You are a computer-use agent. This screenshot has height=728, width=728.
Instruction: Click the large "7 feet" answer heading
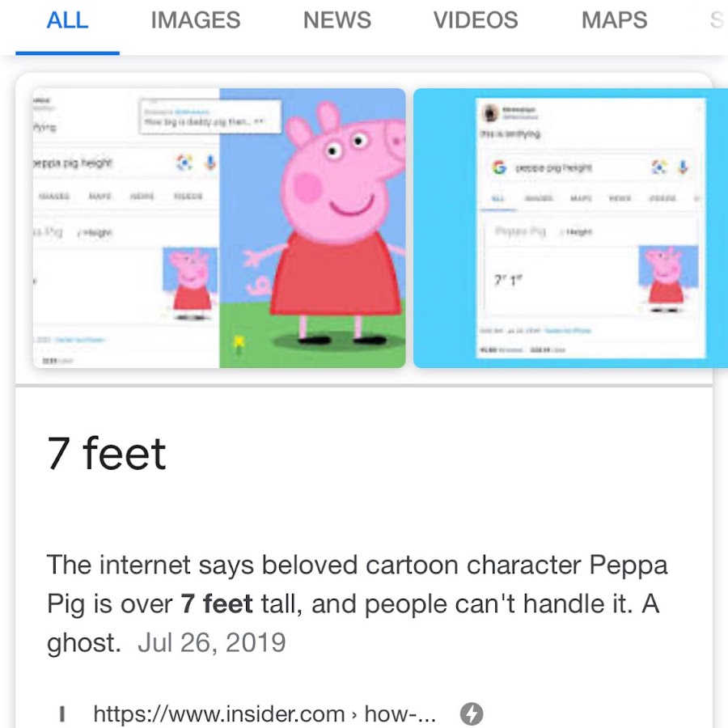107,453
